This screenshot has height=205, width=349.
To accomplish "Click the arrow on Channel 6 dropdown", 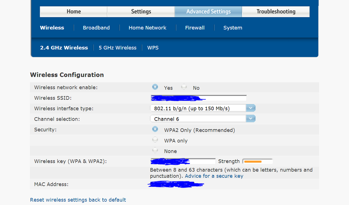I will (250, 119).
